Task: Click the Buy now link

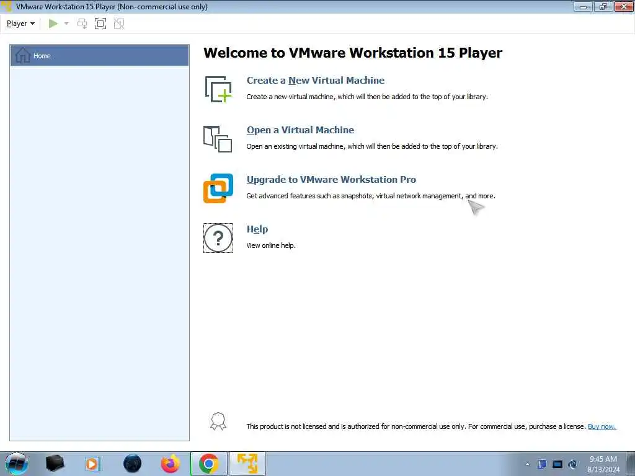Action: tap(602, 426)
